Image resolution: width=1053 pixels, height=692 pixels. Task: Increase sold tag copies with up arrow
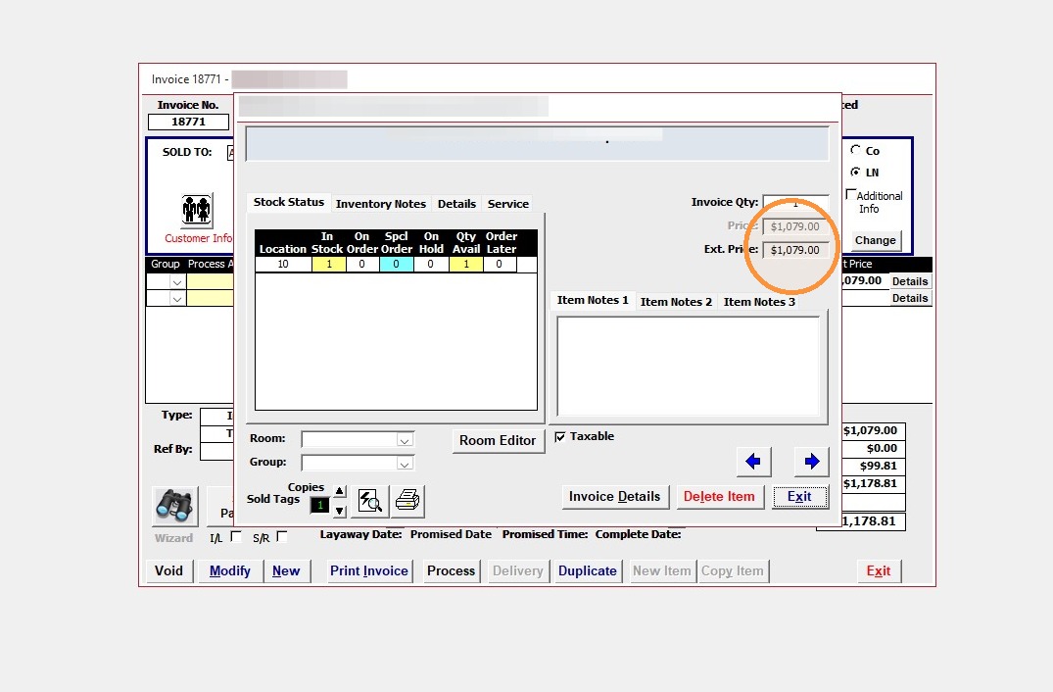pyautogui.click(x=340, y=491)
